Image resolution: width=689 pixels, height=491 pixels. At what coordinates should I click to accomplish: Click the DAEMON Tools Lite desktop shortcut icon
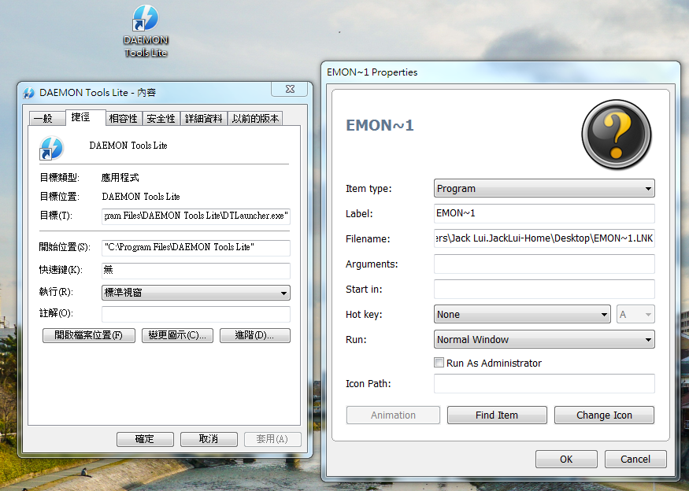[146, 20]
